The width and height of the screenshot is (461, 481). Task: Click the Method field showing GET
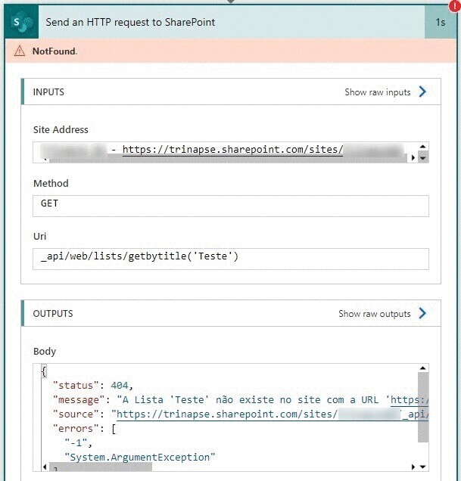231,206
